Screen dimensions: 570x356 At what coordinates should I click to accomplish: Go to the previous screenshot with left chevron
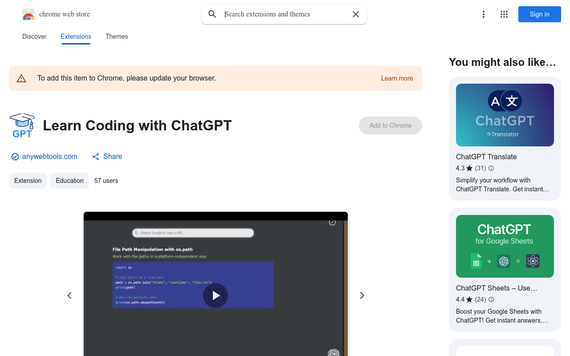point(69,295)
